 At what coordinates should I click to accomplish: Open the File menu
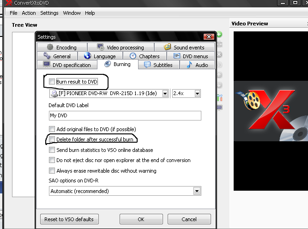(x=13, y=13)
